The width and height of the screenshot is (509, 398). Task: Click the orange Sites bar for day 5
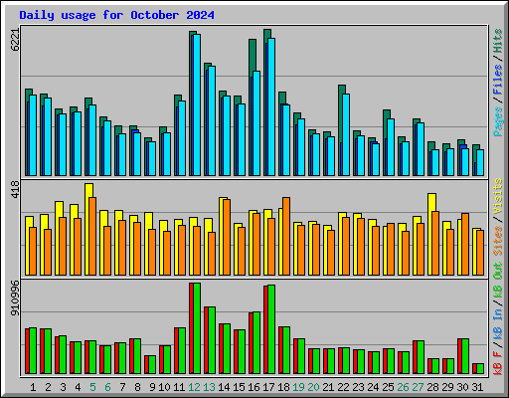coord(92,236)
